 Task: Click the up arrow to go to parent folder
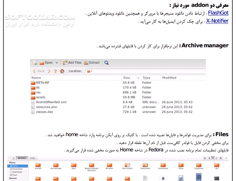pos(56,71)
